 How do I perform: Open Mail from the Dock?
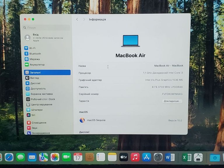[32, 157]
